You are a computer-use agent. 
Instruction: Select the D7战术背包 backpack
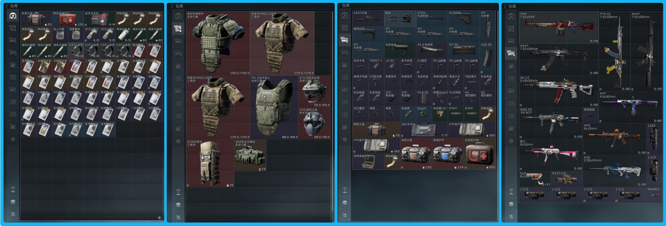pyautogui.click(x=210, y=163)
